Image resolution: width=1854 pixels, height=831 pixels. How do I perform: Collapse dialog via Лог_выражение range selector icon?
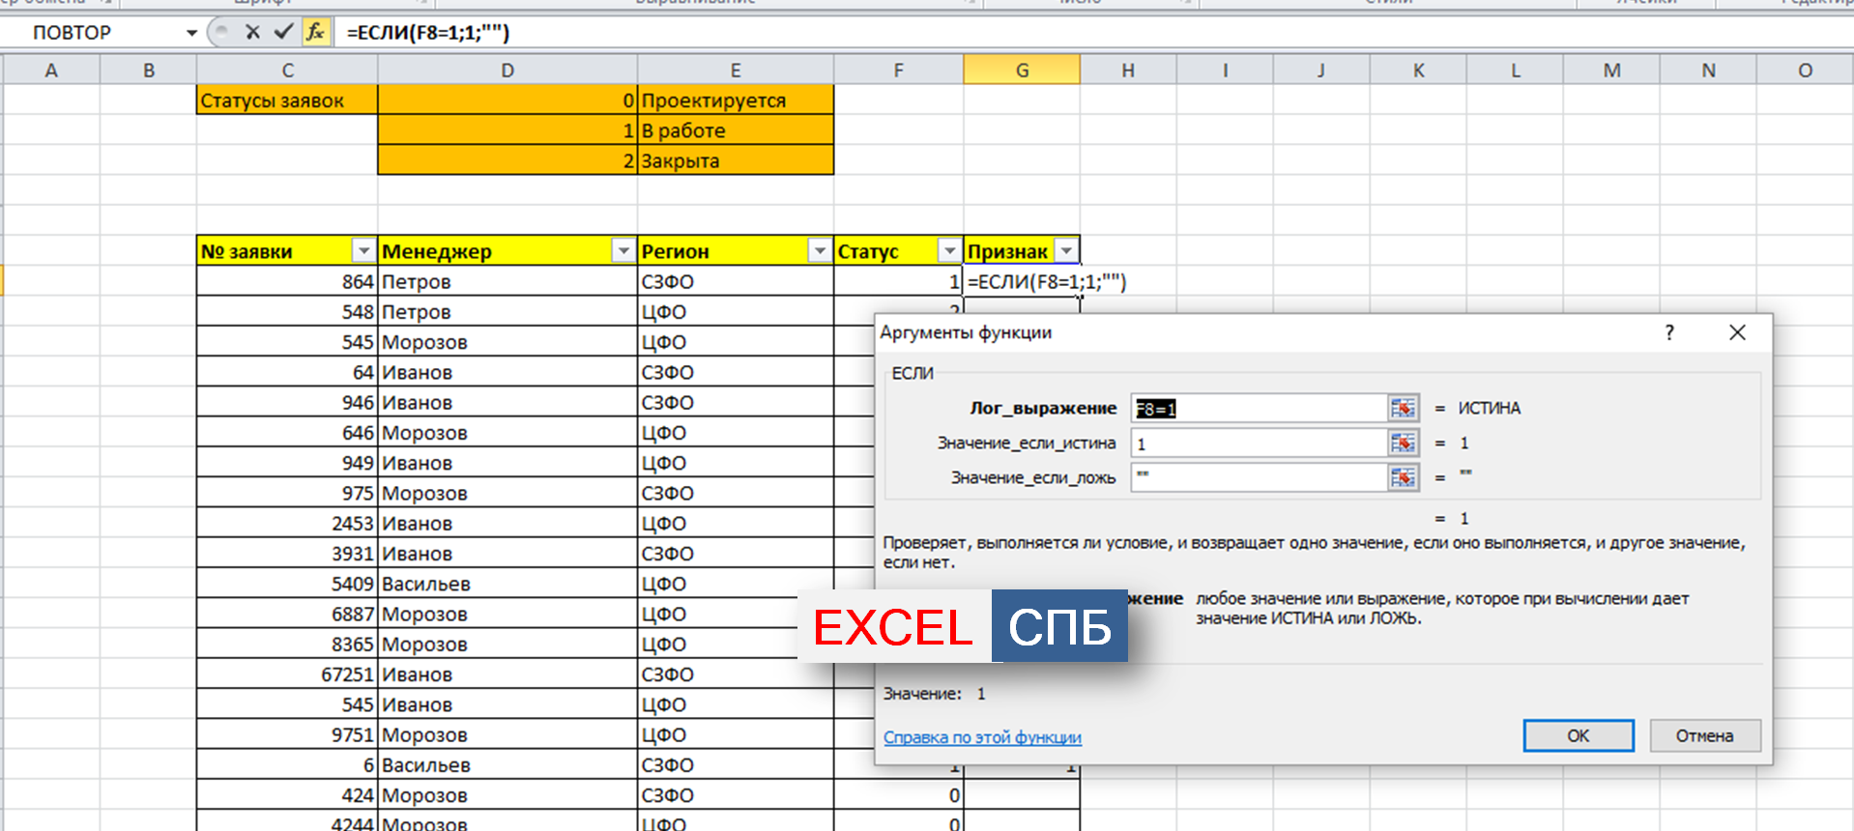(x=1403, y=409)
